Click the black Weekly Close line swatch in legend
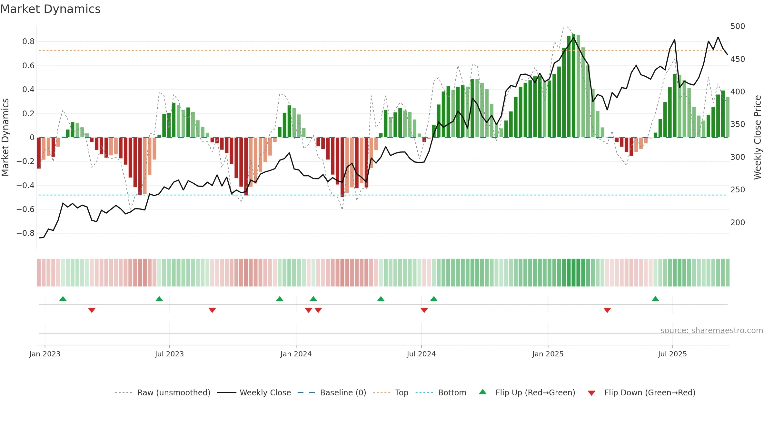Viewport: 774px width, 435px height. point(226,392)
